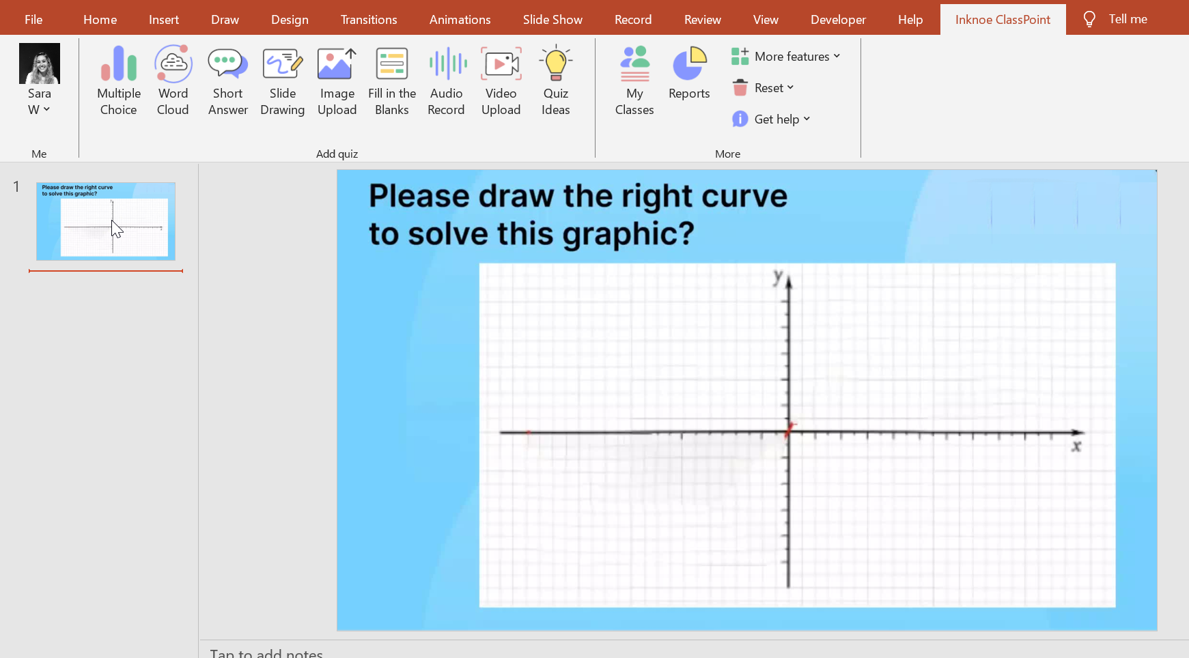This screenshot has width=1189, height=658.
Task: Open the Developer tab
Action: (838, 19)
